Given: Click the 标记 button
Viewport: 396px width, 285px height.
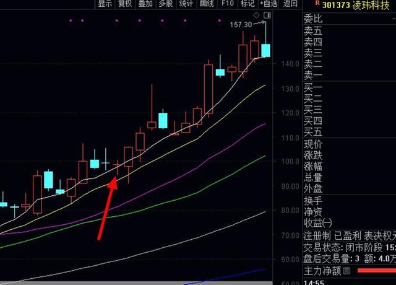Looking at the screenshot, I should pos(247,4).
